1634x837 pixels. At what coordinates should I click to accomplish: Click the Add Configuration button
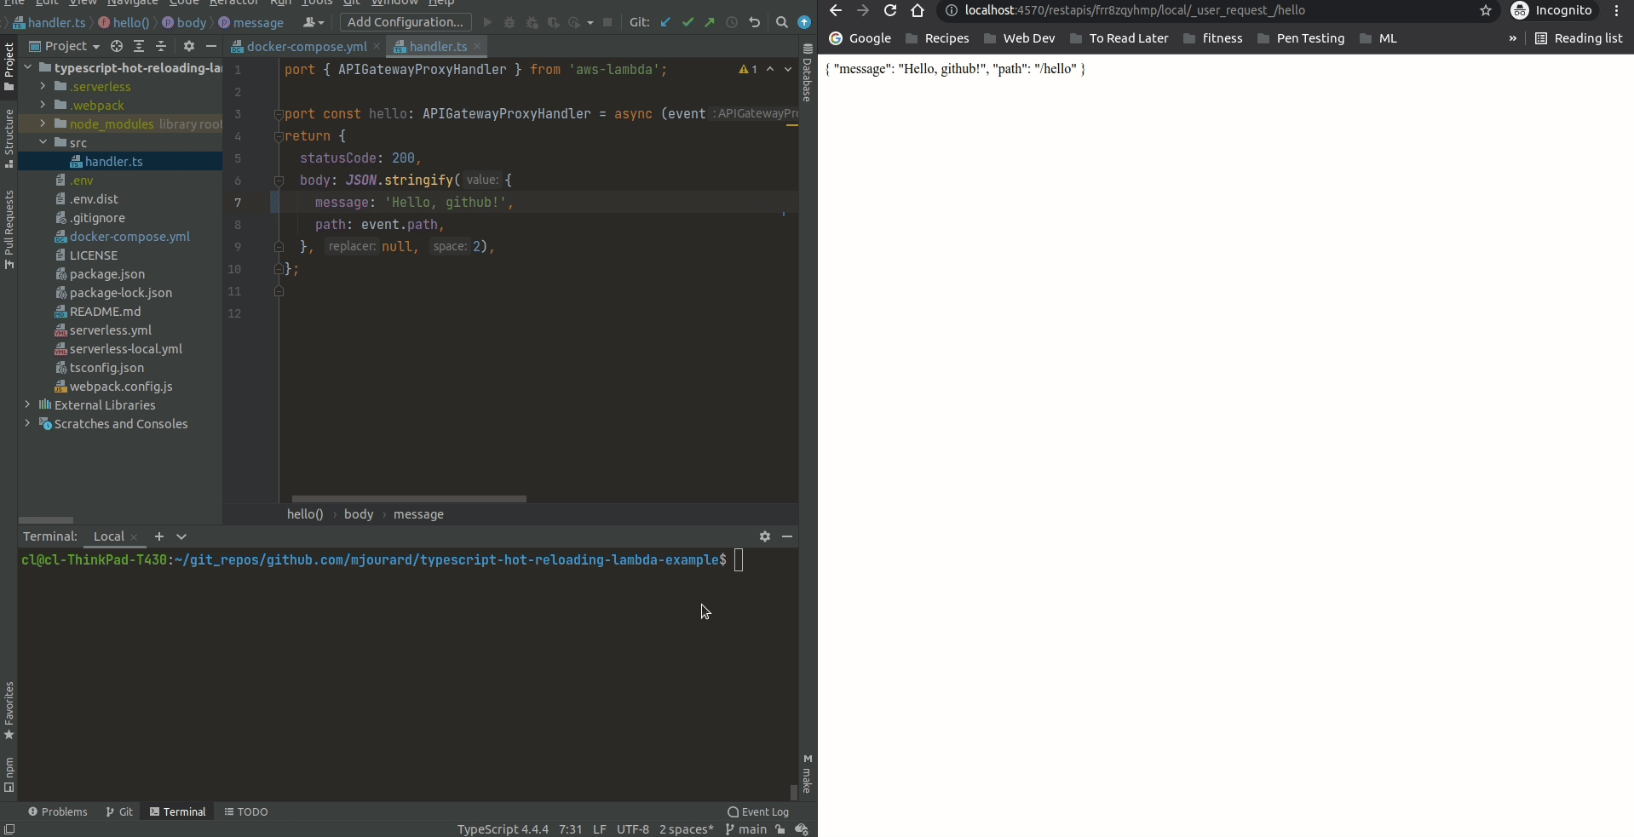405,22
